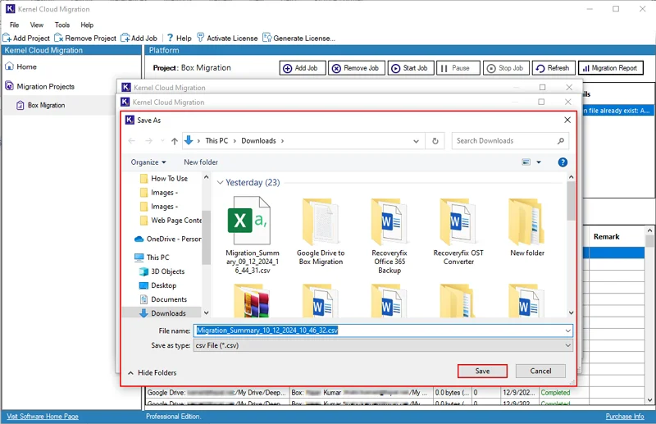Image resolution: width=656 pixels, height=424 pixels.
Task: Select 3D Objects in navigation pane
Action: 162,271
